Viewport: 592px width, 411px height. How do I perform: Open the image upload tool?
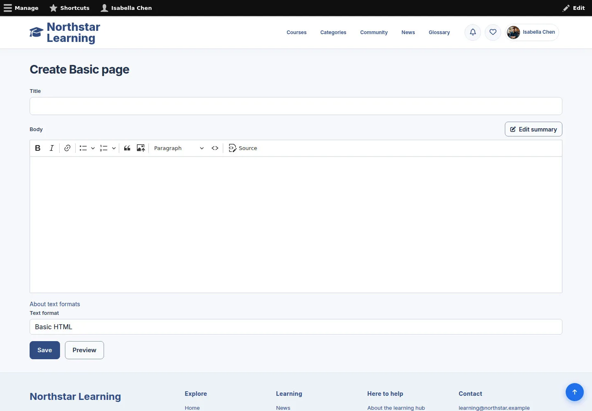click(x=141, y=148)
